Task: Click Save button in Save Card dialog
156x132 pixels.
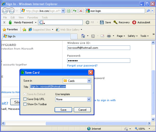Action: pos(63,110)
